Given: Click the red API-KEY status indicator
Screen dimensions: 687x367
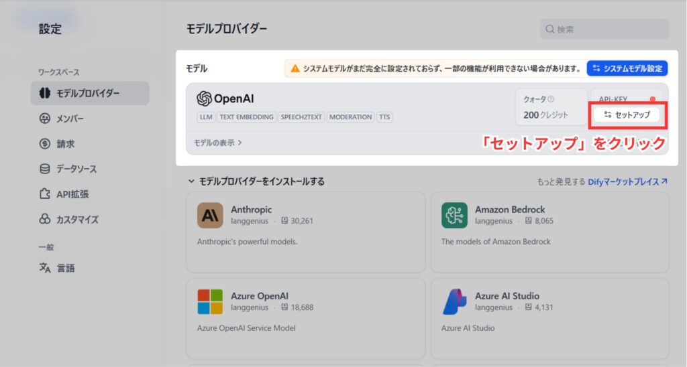Looking at the screenshot, I should point(653,99).
